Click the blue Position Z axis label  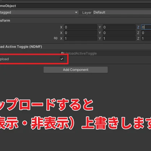138,27
